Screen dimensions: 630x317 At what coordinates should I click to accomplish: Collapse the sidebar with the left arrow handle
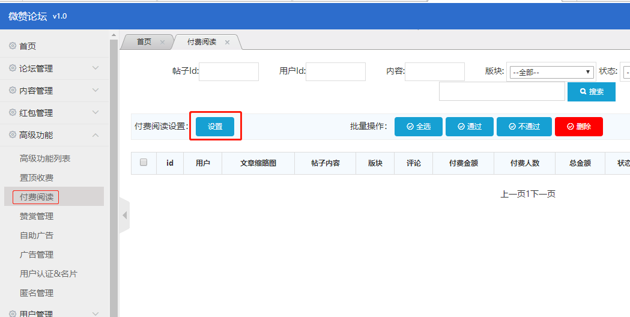pyautogui.click(x=124, y=216)
